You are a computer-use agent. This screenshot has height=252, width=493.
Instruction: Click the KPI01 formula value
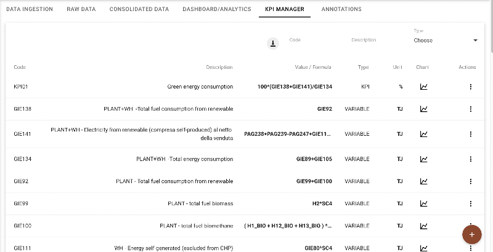tap(295, 87)
